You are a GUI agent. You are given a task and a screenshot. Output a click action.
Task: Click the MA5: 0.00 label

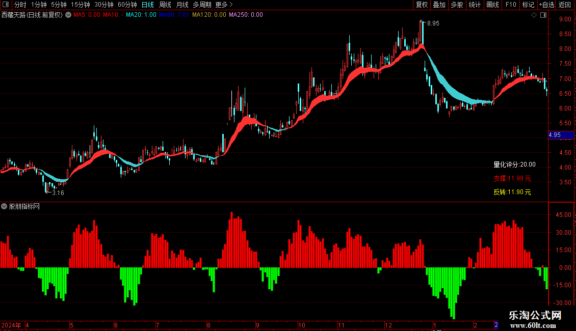[87, 15]
